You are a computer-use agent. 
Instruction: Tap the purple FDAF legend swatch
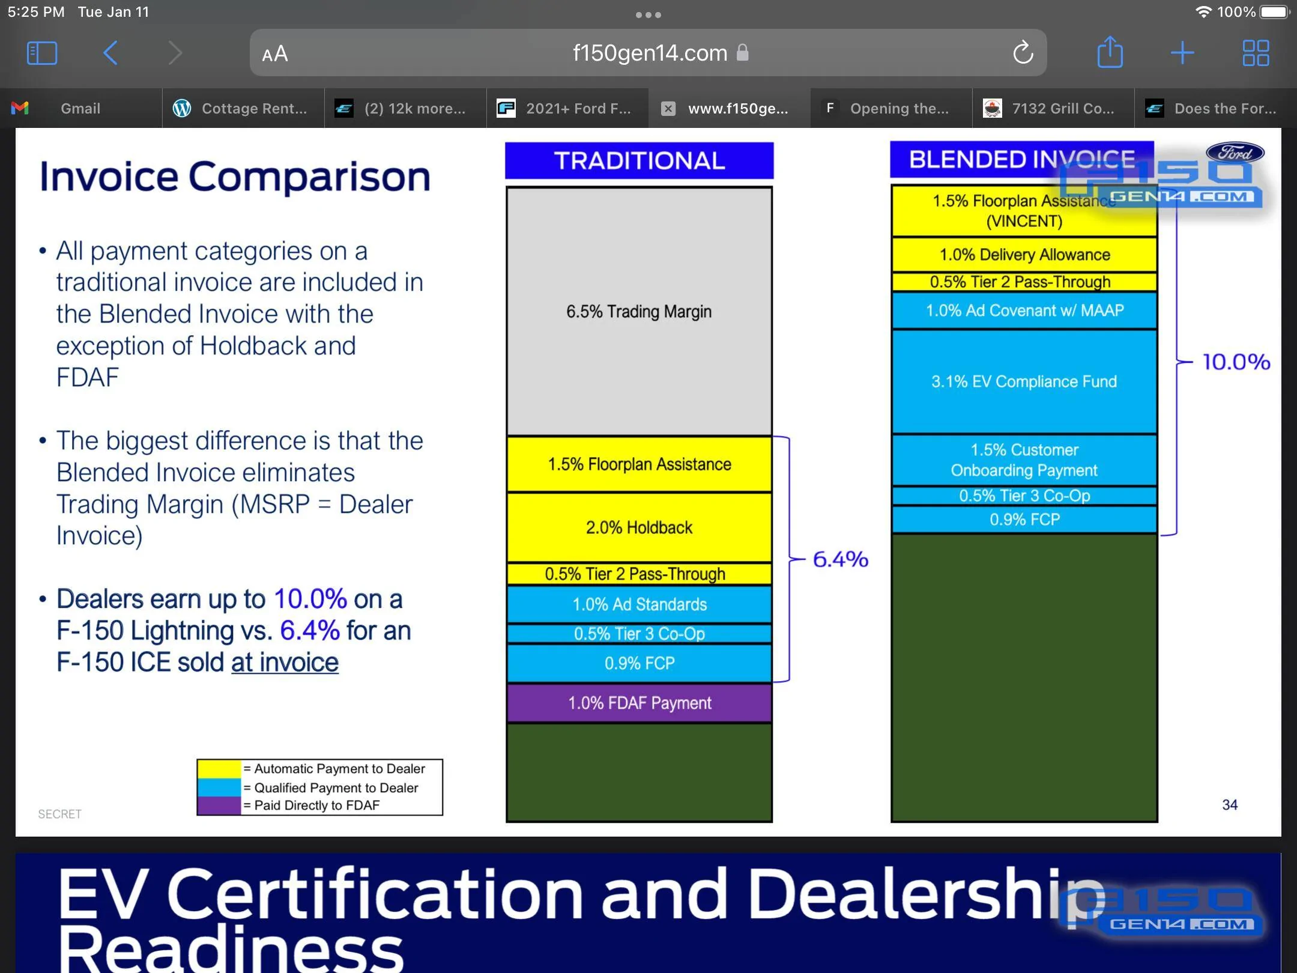219,805
